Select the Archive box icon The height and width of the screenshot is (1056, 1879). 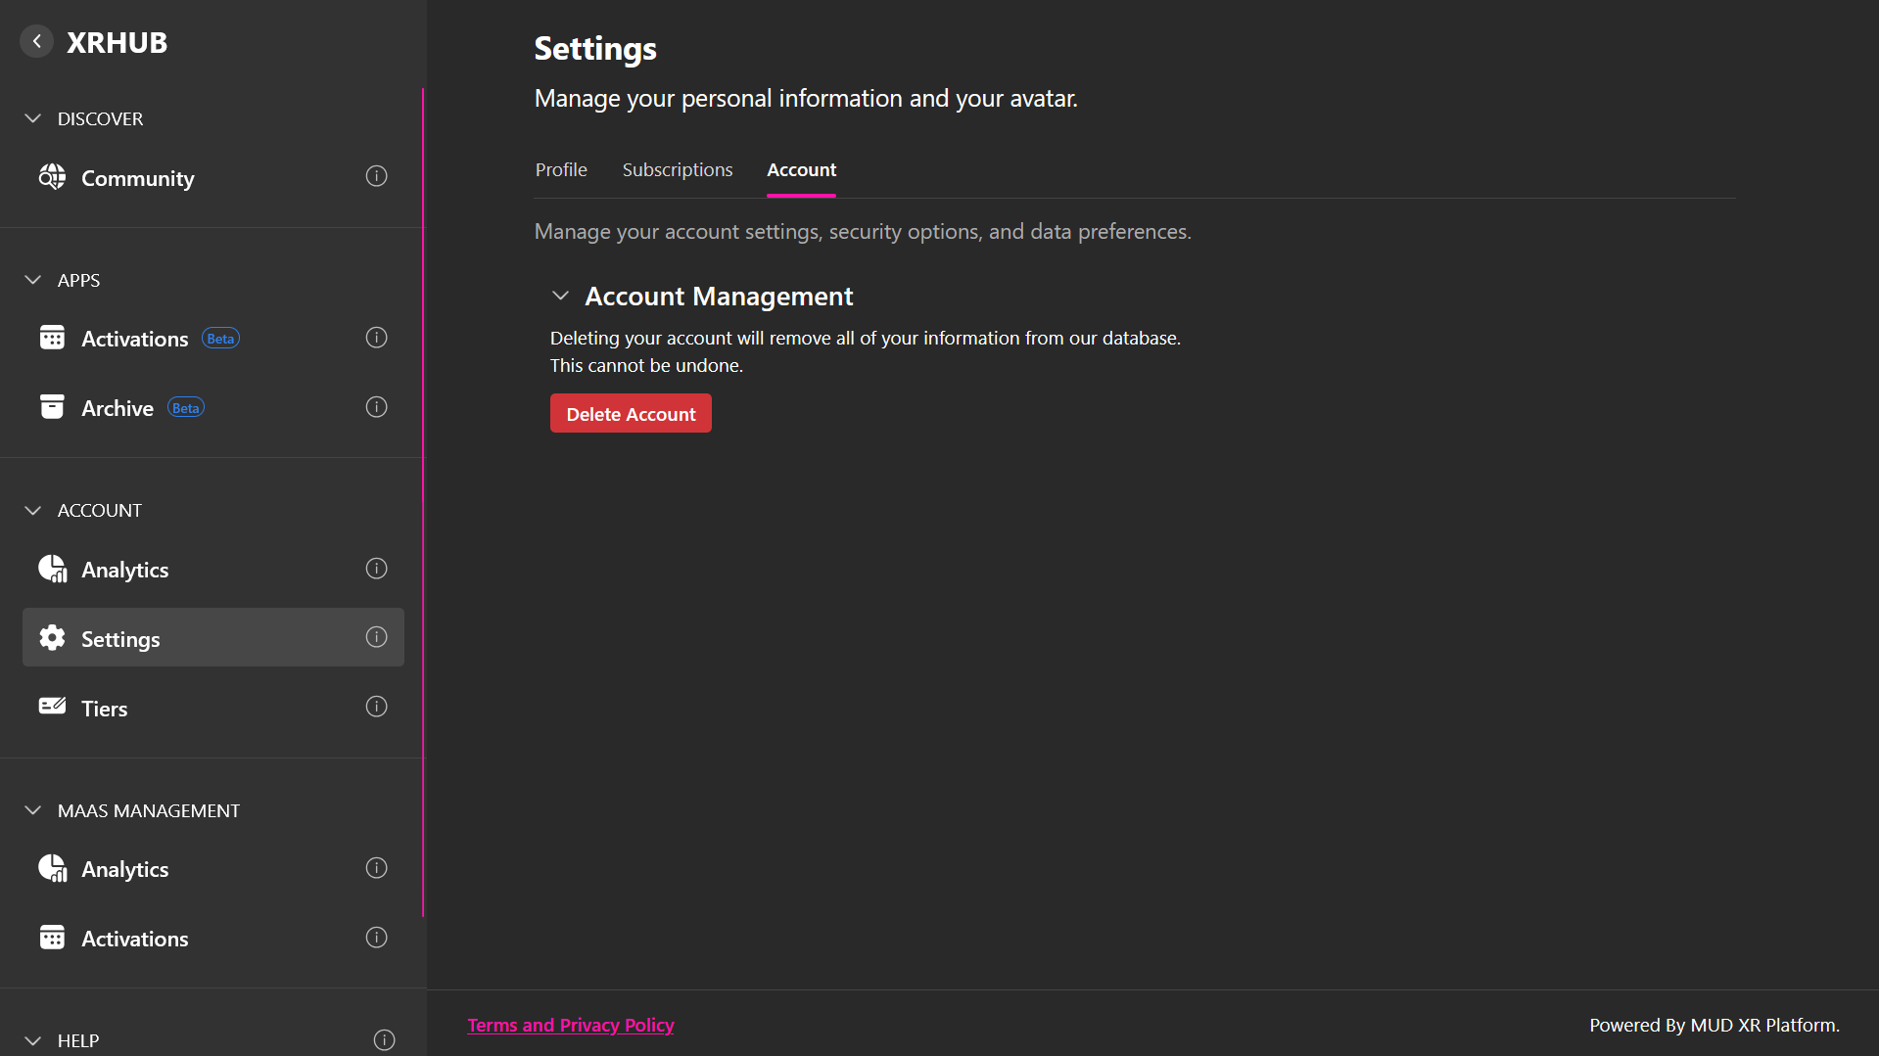coord(52,406)
